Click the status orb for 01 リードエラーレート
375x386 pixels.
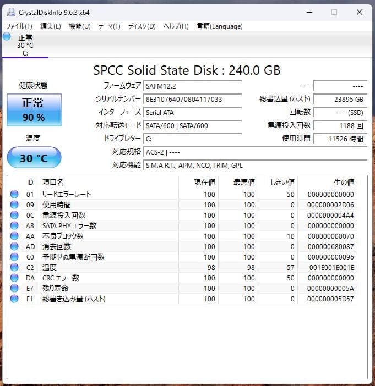14,194
